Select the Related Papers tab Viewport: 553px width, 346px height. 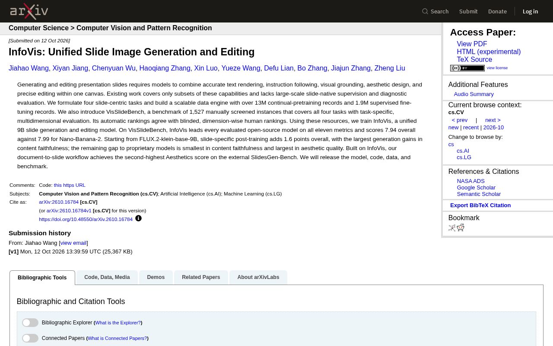click(201, 277)
